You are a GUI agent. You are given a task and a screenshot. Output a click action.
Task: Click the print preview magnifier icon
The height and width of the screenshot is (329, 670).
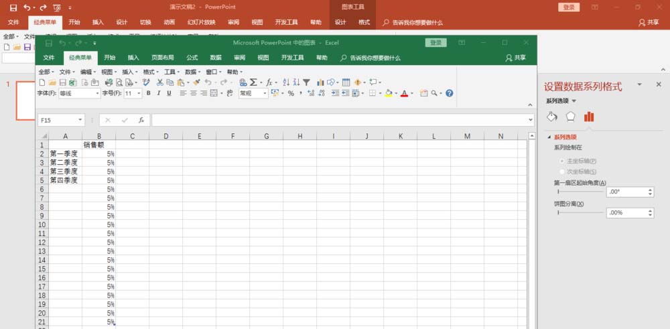tap(120, 82)
